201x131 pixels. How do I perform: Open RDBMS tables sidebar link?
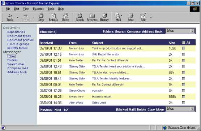tap(17, 48)
